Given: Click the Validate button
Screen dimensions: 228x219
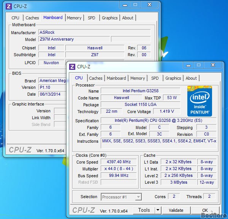Looking at the screenshot, I should (176, 210).
